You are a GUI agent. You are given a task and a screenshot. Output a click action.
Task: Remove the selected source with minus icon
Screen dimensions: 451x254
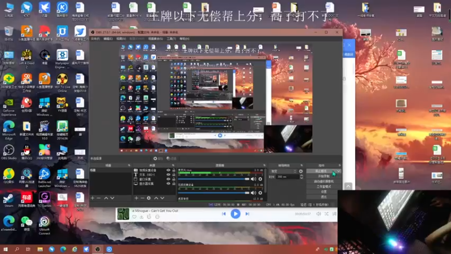point(143,198)
